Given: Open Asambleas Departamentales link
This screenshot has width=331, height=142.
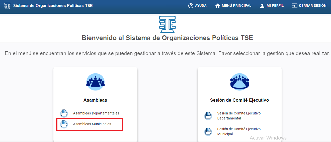Looking at the screenshot, I should tap(96, 113).
